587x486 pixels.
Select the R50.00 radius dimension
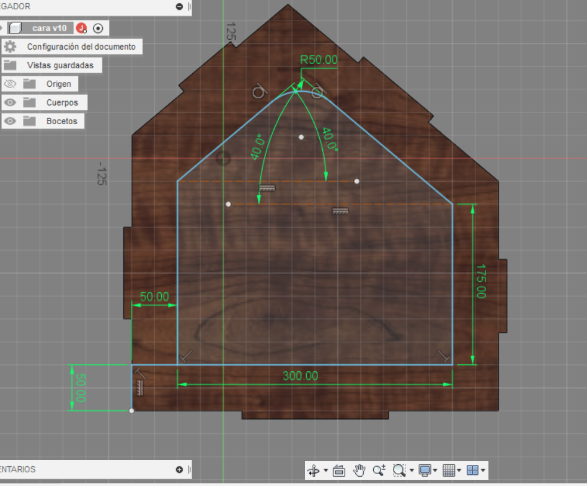(x=319, y=60)
